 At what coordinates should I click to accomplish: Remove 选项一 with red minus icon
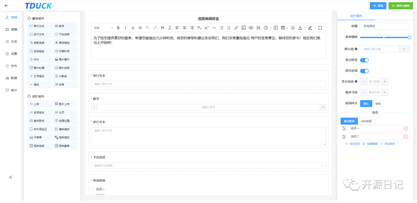(406, 128)
